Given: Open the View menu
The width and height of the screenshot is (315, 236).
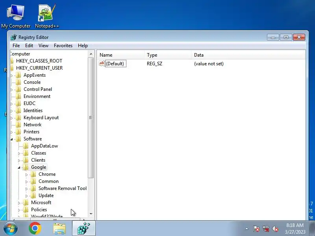Looking at the screenshot, I should click(x=43, y=46).
